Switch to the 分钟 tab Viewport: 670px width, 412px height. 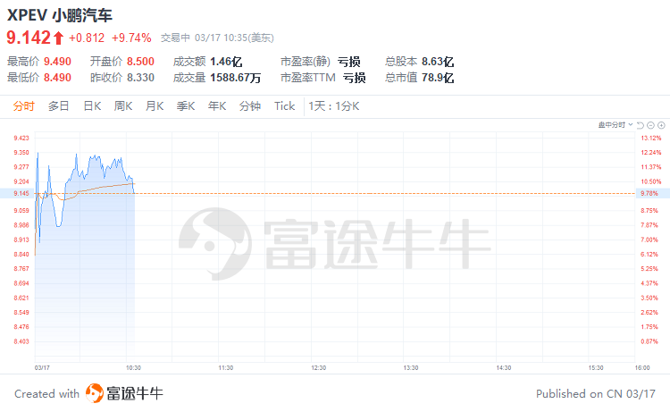(250, 106)
